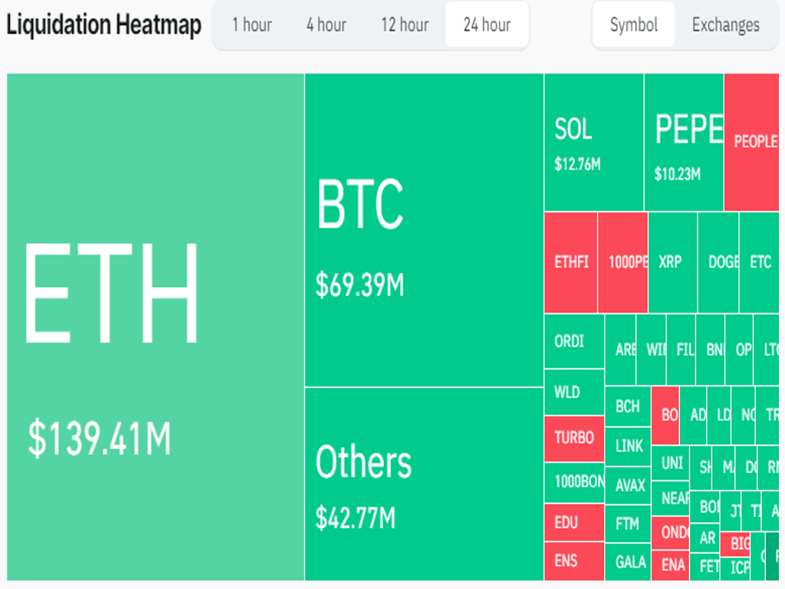Open the WLD tile
This screenshot has height=589, width=785.
coord(574,393)
